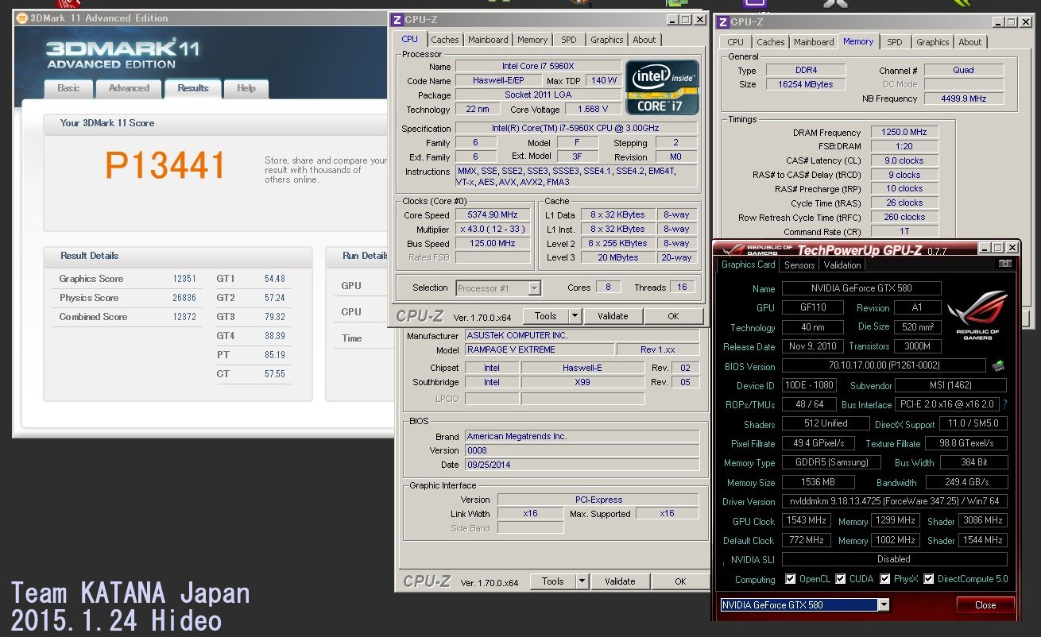Select Graphics tab in CPU-Z Memory window
The width and height of the screenshot is (1041, 637).
[x=933, y=42]
